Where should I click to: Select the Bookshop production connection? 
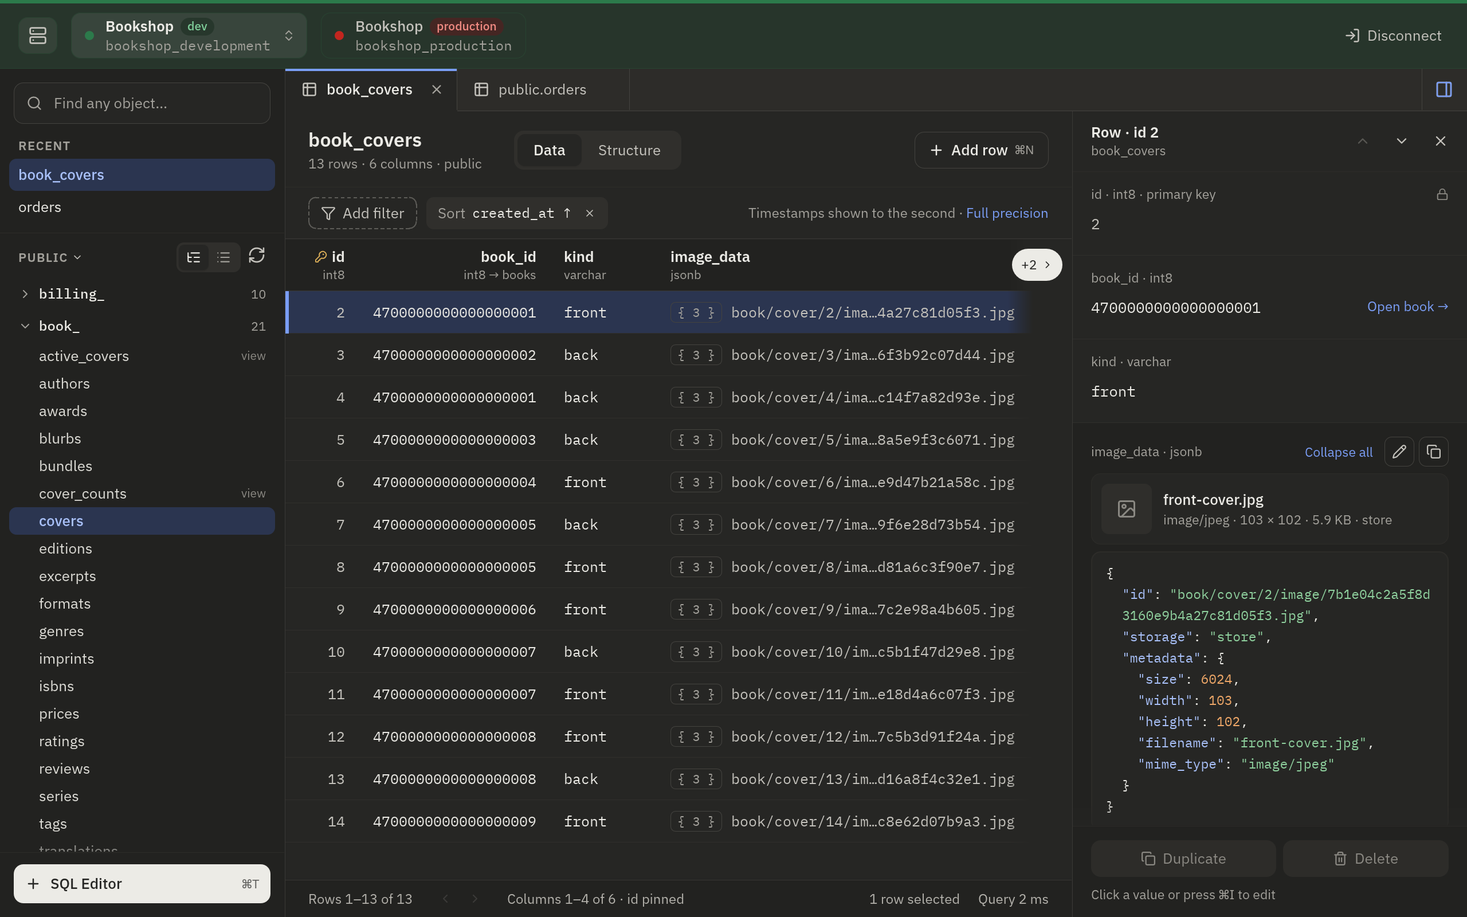click(423, 36)
